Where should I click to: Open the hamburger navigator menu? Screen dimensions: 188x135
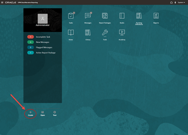click(2, 2)
